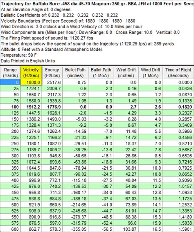The height and width of the screenshot is (232, 194).
Task: Click bullet path value -9.2
Action: point(75,125)
